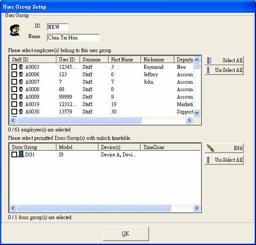Click employee list scroll up arrow
This screenshot has width=256, height=245.
coord(197,60)
